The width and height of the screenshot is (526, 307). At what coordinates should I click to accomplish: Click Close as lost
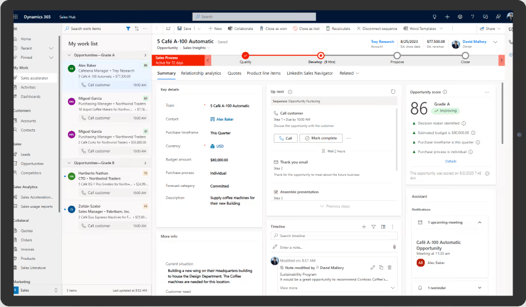(306, 29)
